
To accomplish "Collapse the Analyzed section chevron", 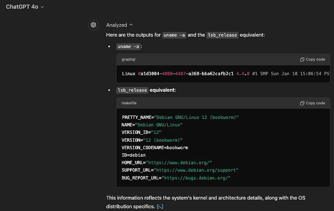I will (x=131, y=25).
